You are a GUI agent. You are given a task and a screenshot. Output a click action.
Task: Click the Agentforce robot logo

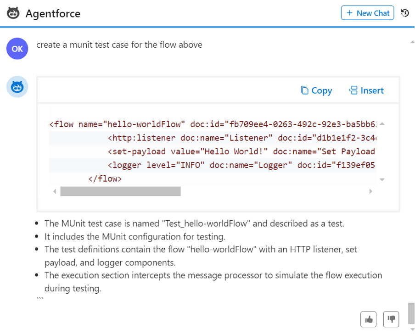pyautogui.click(x=13, y=13)
